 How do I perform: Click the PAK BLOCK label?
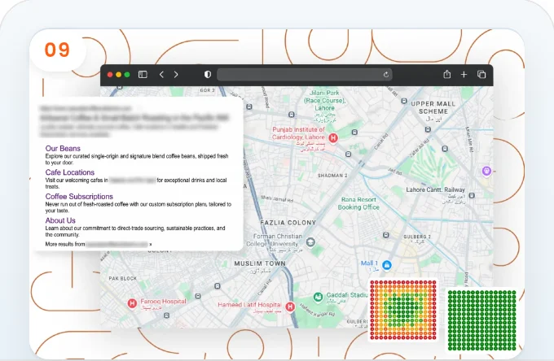coord(122,279)
